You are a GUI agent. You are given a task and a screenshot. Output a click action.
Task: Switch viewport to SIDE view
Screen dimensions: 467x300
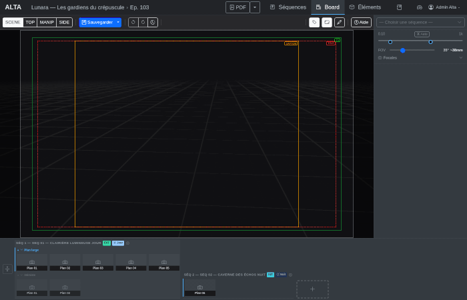(x=64, y=22)
